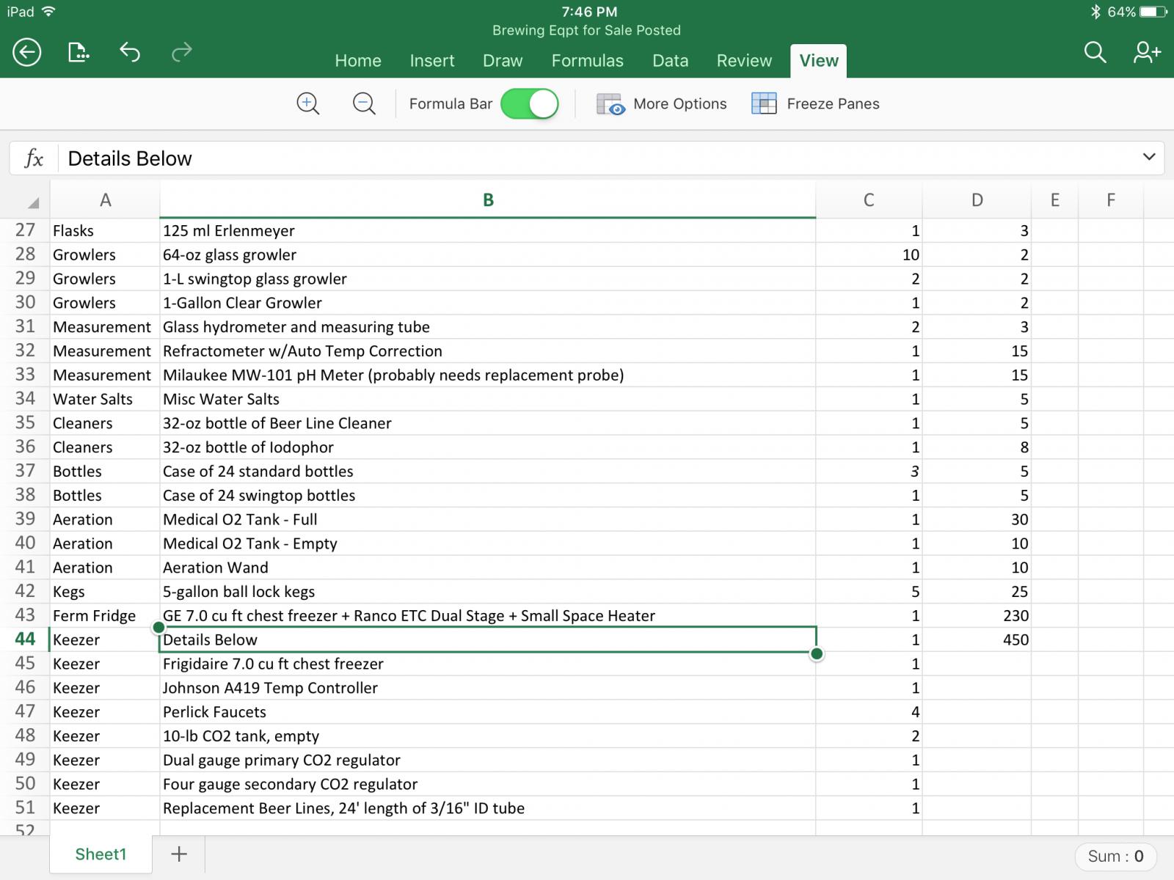Open the Formulas ribbon tab
The height and width of the screenshot is (880, 1174).
pos(588,61)
